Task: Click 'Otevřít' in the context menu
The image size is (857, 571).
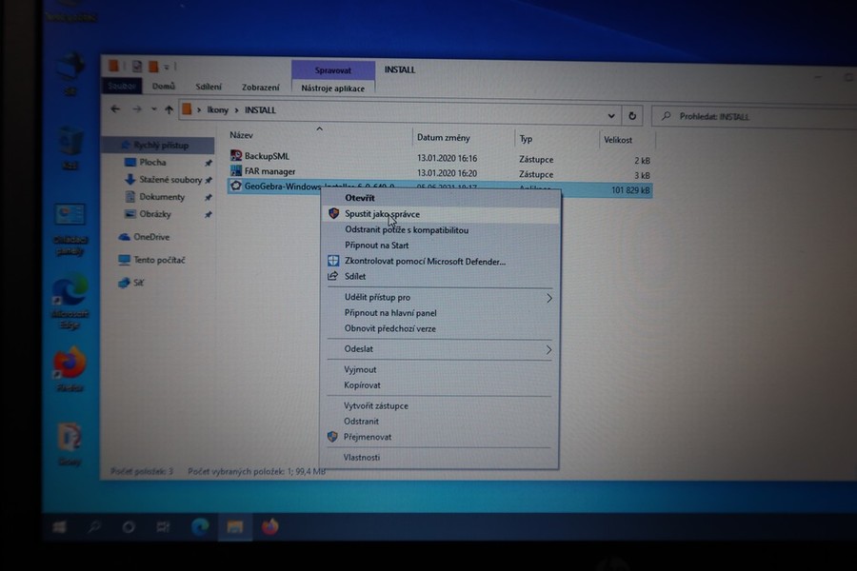Action: coord(360,198)
